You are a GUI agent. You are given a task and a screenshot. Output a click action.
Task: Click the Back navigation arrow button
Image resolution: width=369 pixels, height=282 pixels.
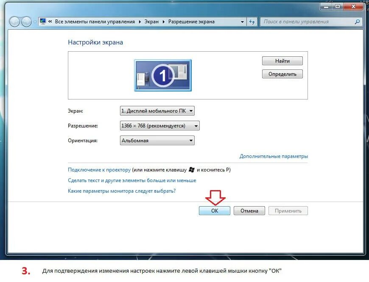click(x=14, y=22)
